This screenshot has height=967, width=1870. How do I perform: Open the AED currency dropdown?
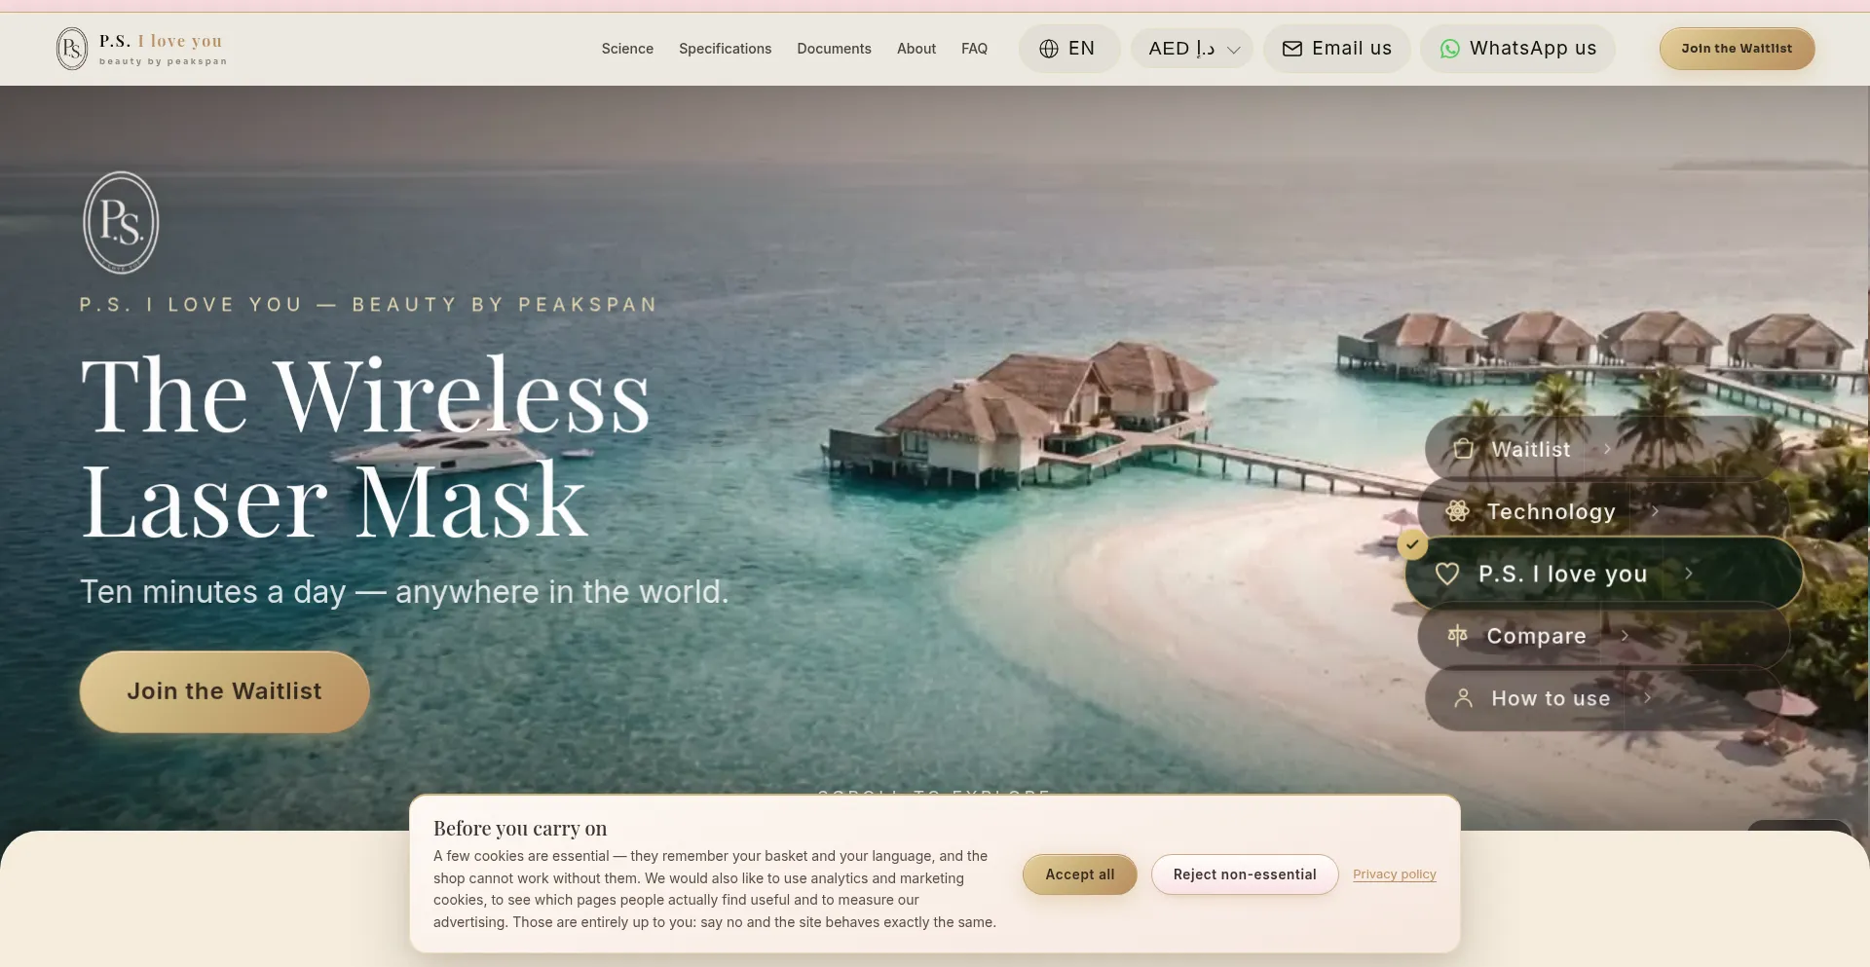[x=1192, y=49]
